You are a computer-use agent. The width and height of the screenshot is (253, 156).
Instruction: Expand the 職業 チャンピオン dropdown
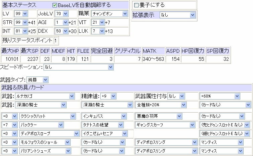(x=109, y=14)
